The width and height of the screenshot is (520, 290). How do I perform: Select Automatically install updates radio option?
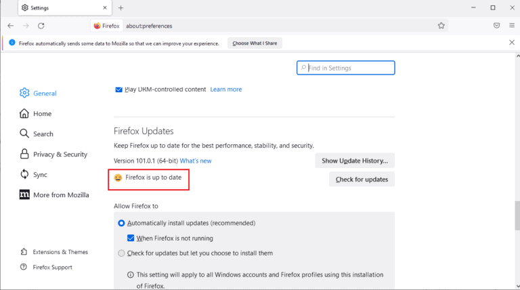click(x=122, y=223)
